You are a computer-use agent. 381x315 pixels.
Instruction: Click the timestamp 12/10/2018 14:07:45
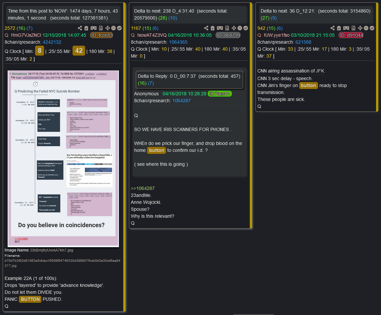[64, 35]
